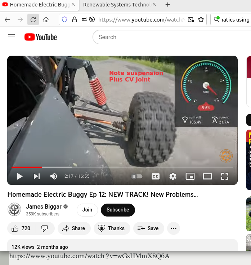Subscribe to James Biggar channel
Image resolution: width=251 pixels, height=265 pixels.
coord(118,210)
